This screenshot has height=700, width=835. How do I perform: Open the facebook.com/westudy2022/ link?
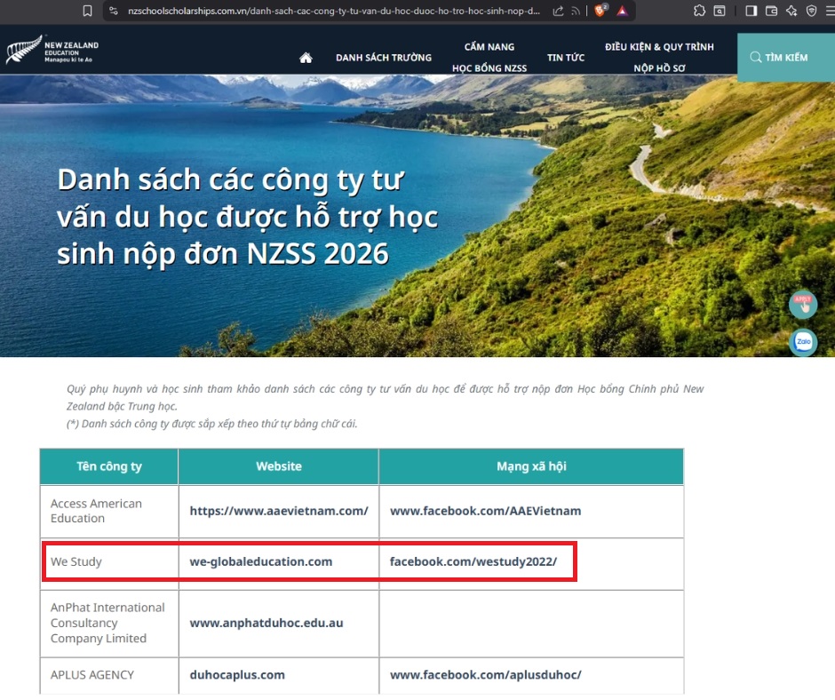coord(473,561)
